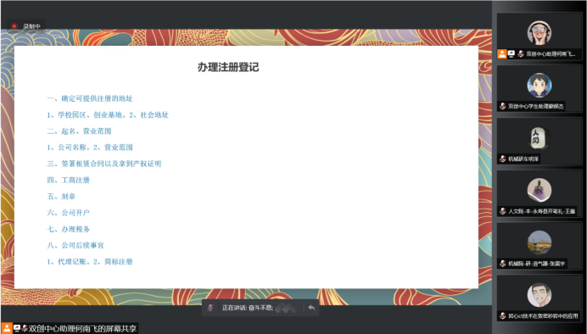
Task: Select the building photo avatar tile
Action: pyautogui.click(x=539, y=242)
